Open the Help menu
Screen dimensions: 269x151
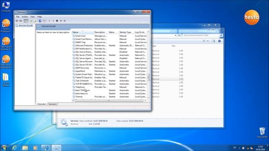coord(40,17)
